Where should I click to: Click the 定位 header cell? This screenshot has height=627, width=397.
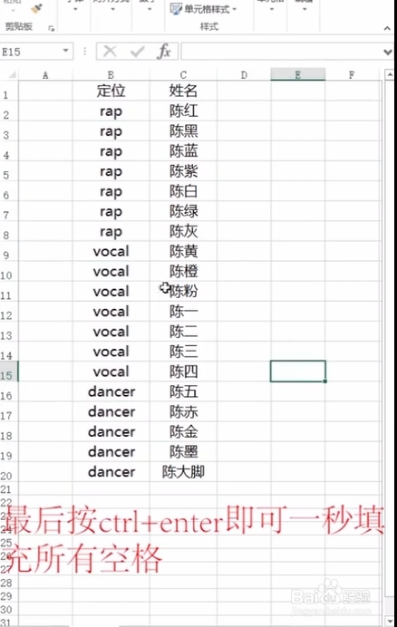pyautogui.click(x=111, y=91)
